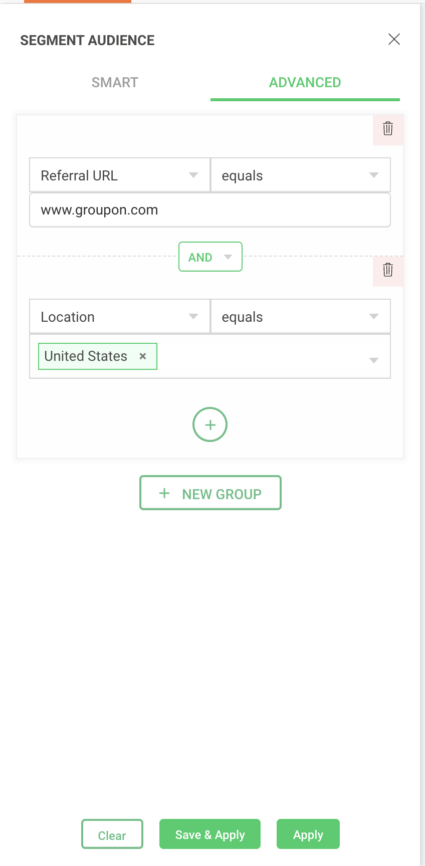Click the www.groupon.com text input
Image resolution: width=425 pixels, height=866 pixels.
(x=210, y=210)
